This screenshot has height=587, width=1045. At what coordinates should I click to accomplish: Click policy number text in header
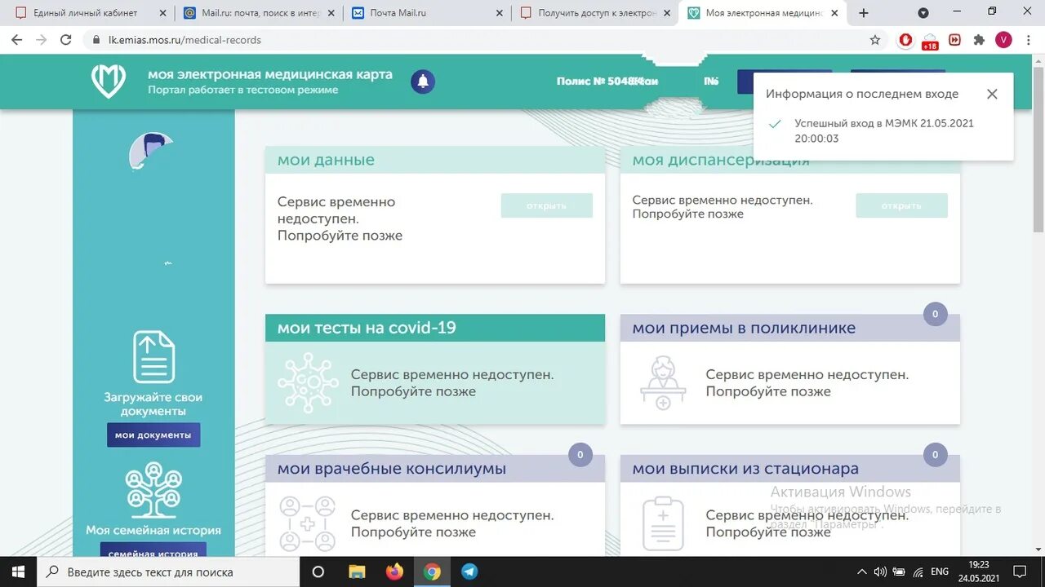[607, 82]
